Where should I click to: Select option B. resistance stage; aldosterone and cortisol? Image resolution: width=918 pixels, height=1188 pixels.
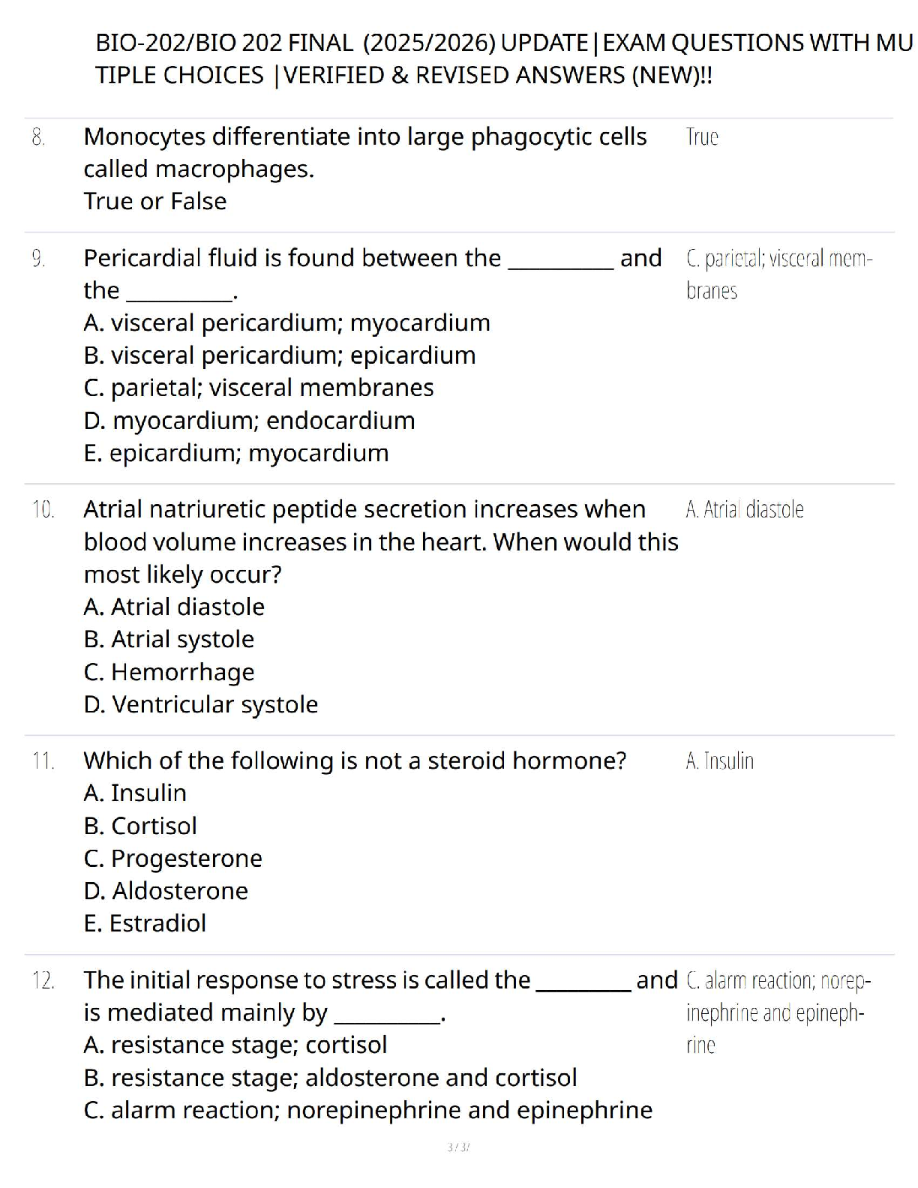coord(330,1078)
